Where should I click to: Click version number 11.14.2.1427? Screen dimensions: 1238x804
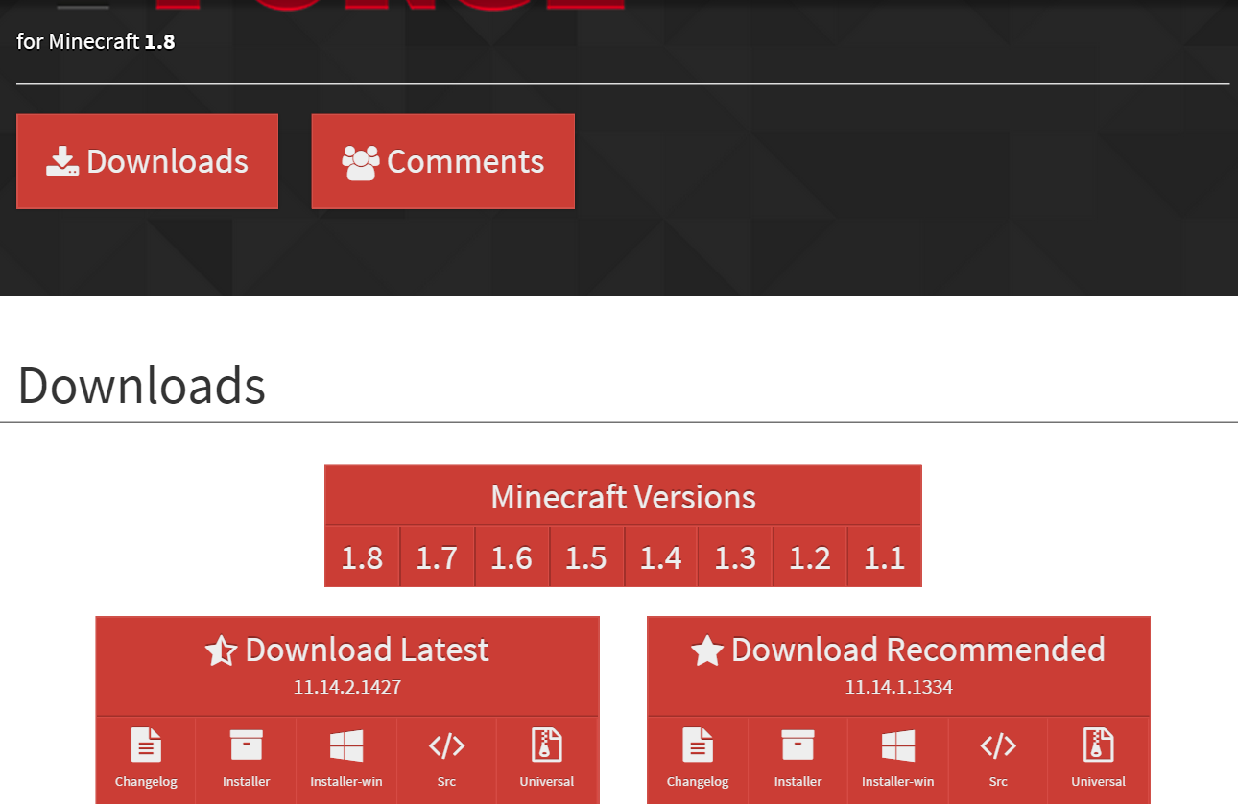point(347,687)
